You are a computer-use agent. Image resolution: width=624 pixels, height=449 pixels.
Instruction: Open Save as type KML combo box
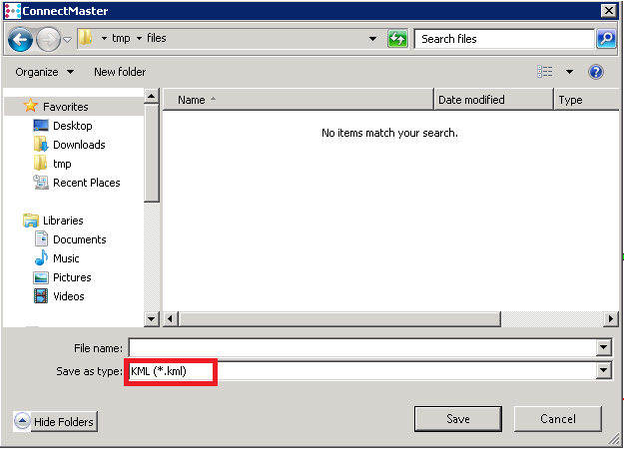tap(369, 371)
